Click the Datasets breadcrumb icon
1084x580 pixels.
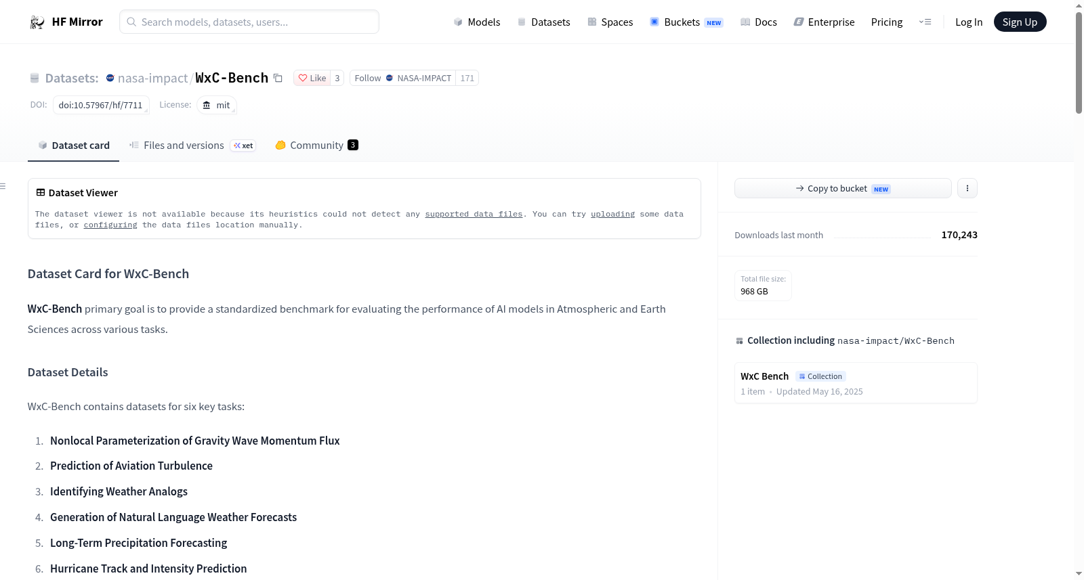[x=35, y=79]
